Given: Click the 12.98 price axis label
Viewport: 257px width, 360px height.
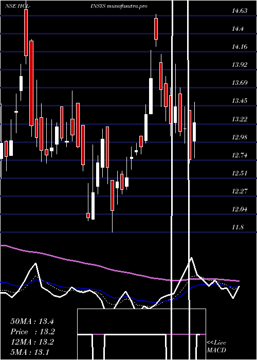Looking at the screenshot, I should [240, 137].
